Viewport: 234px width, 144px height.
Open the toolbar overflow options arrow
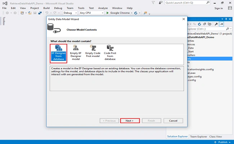[x=149, y=14]
